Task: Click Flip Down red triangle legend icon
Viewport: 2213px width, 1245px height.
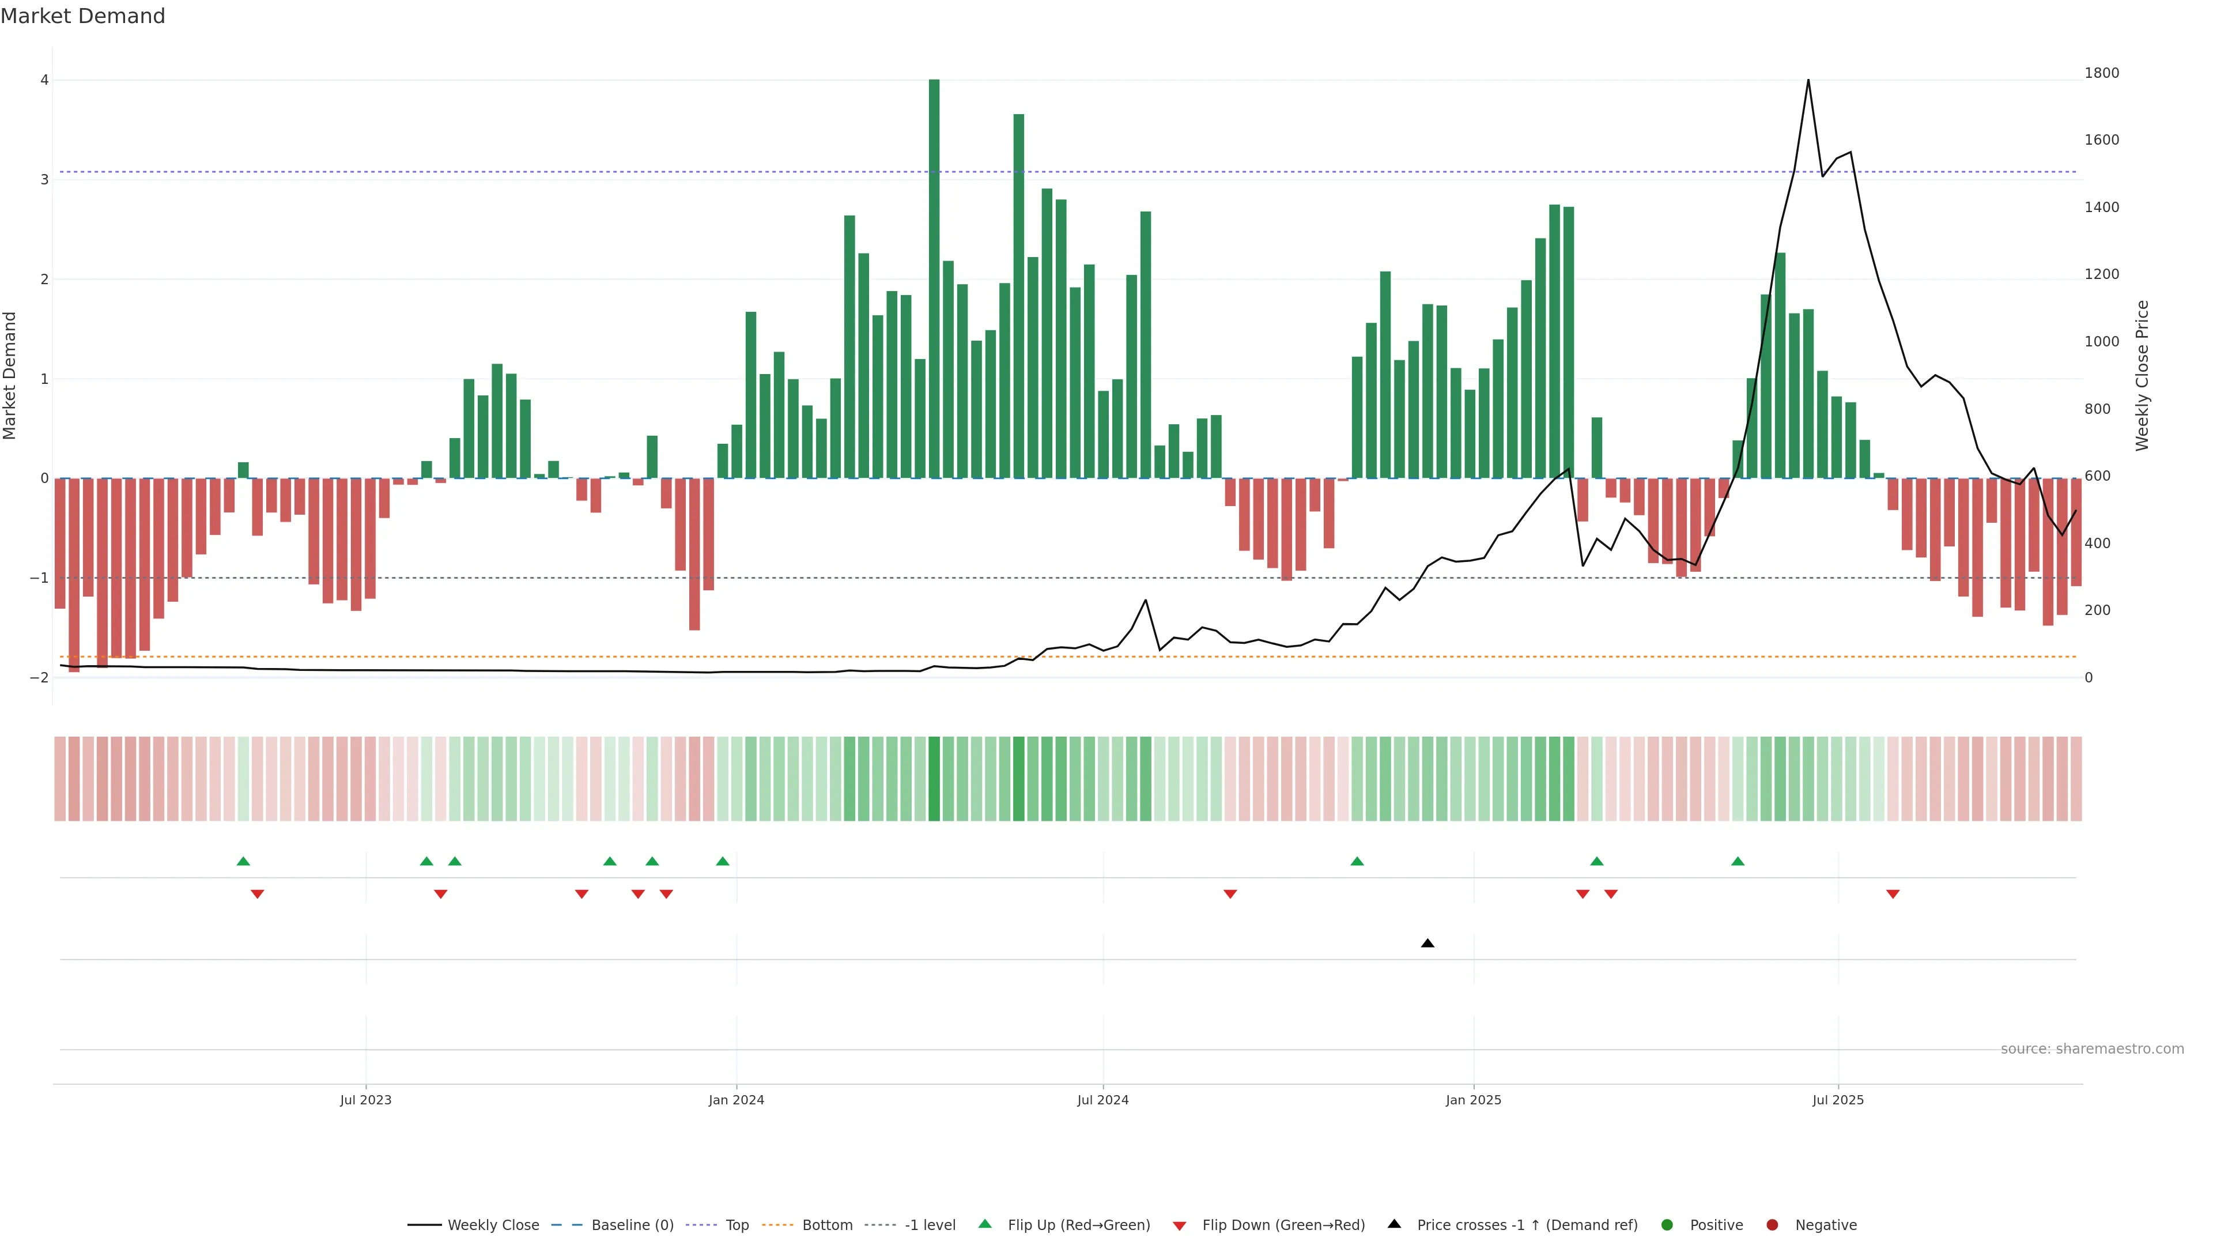Action: click(1180, 1225)
